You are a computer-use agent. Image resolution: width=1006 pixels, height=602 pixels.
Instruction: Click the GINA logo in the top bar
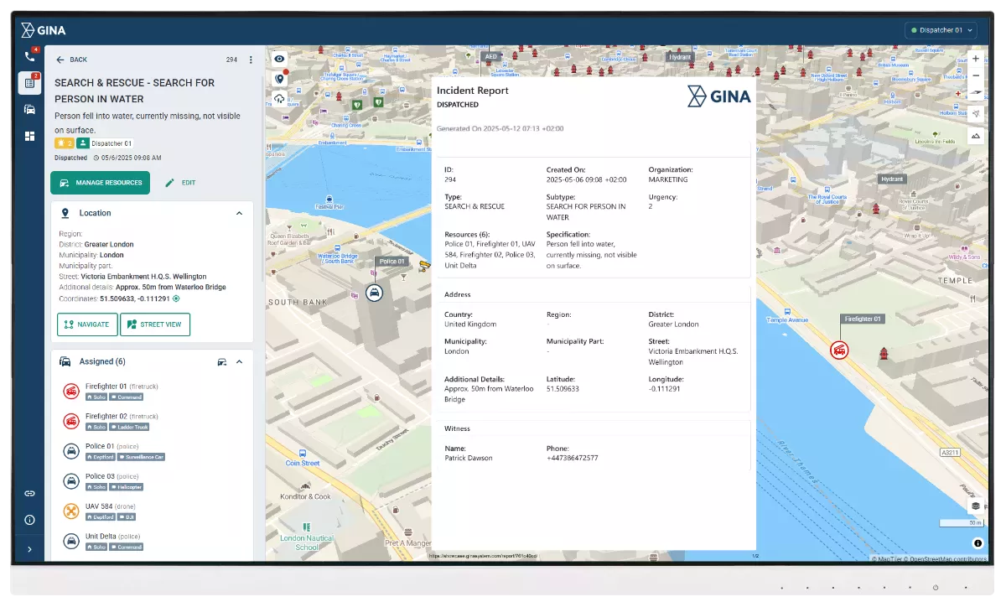pyautogui.click(x=44, y=30)
